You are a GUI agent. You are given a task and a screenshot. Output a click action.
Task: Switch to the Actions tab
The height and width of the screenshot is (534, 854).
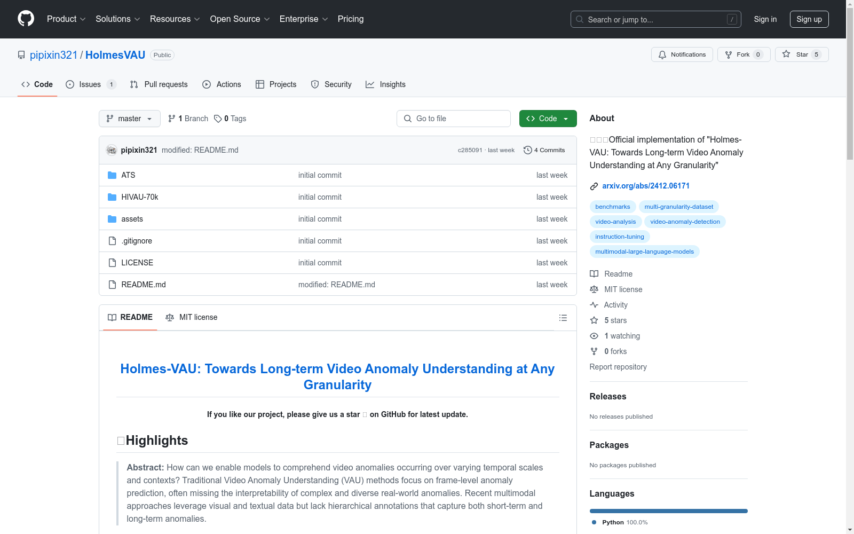(222, 84)
